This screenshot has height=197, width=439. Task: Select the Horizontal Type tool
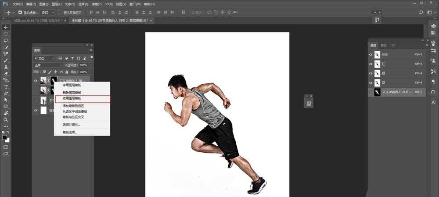click(x=6, y=87)
